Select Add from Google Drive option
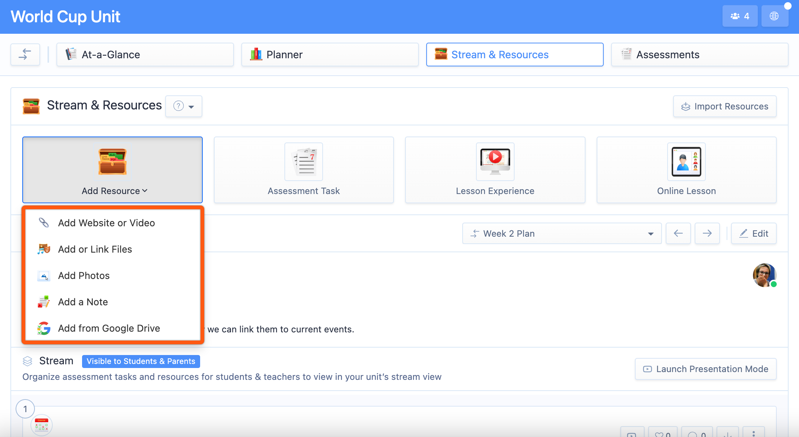 click(109, 328)
